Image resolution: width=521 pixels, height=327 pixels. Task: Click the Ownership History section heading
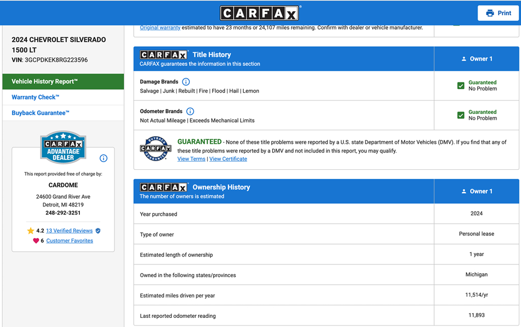[x=221, y=187]
